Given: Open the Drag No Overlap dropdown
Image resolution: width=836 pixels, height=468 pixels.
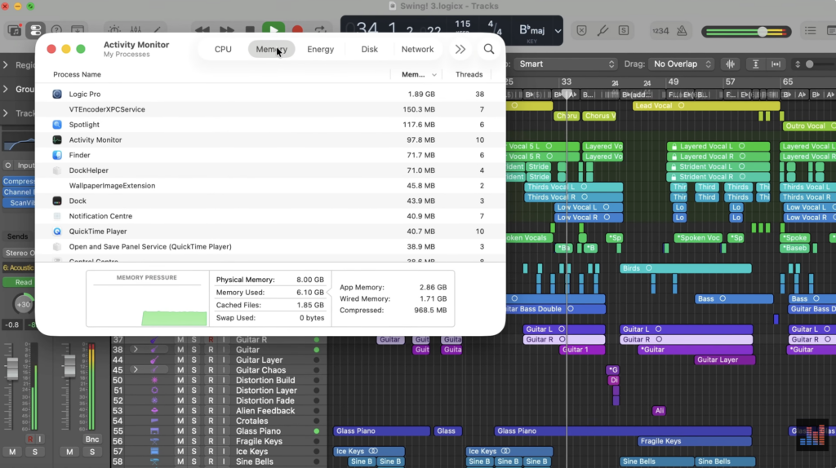Looking at the screenshot, I should [682, 64].
